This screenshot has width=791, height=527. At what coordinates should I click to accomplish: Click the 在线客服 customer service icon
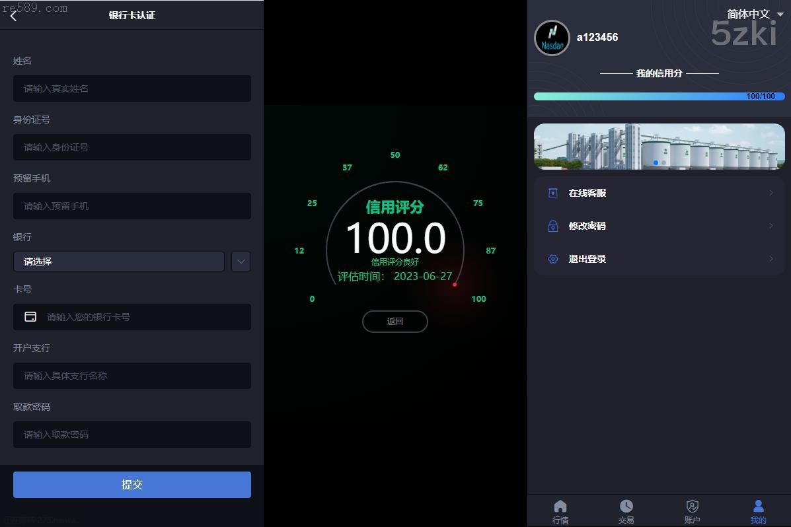pos(553,193)
